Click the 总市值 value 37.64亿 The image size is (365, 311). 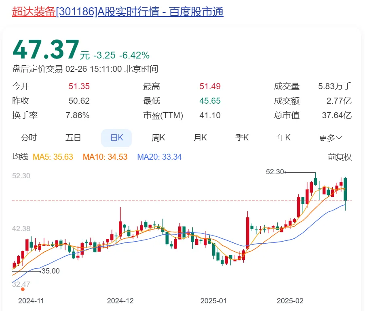[x=337, y=115]
